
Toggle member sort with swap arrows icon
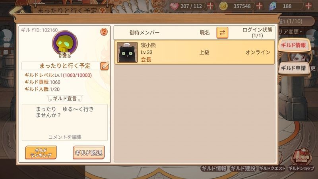click(x=222, y=33)
